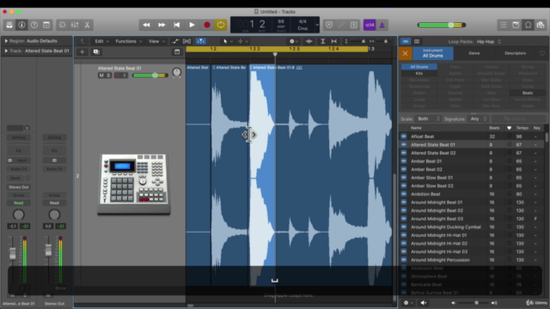Click the Flex show/hide icon
Image resolution: width=550 pixels, height=309 pixels.
(x=187, y=41)
